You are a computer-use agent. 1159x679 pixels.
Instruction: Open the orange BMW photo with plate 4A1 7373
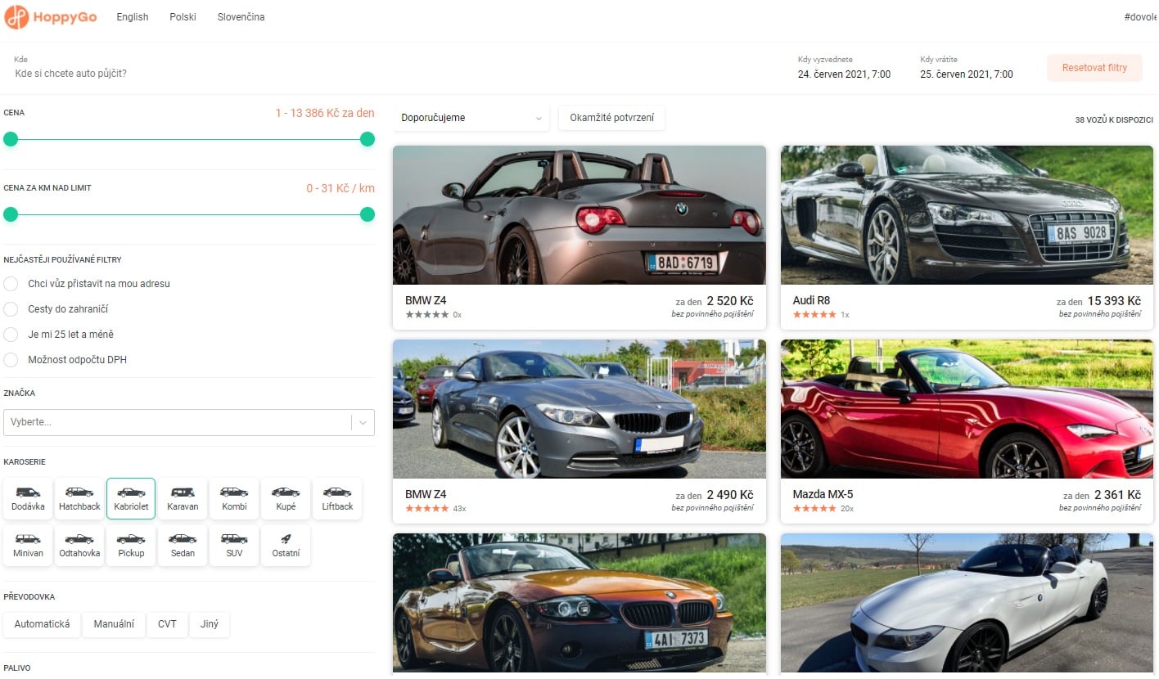(x=579, y=604)
